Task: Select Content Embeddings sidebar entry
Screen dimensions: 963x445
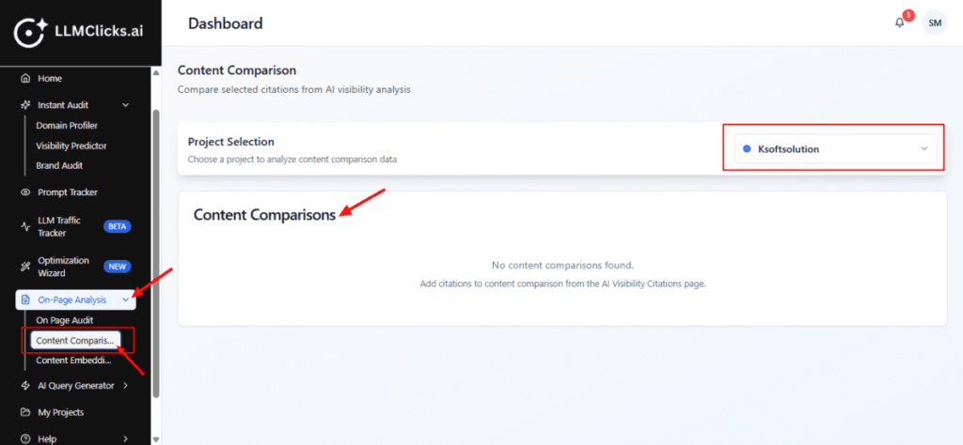Action: [x=73, y=361]
